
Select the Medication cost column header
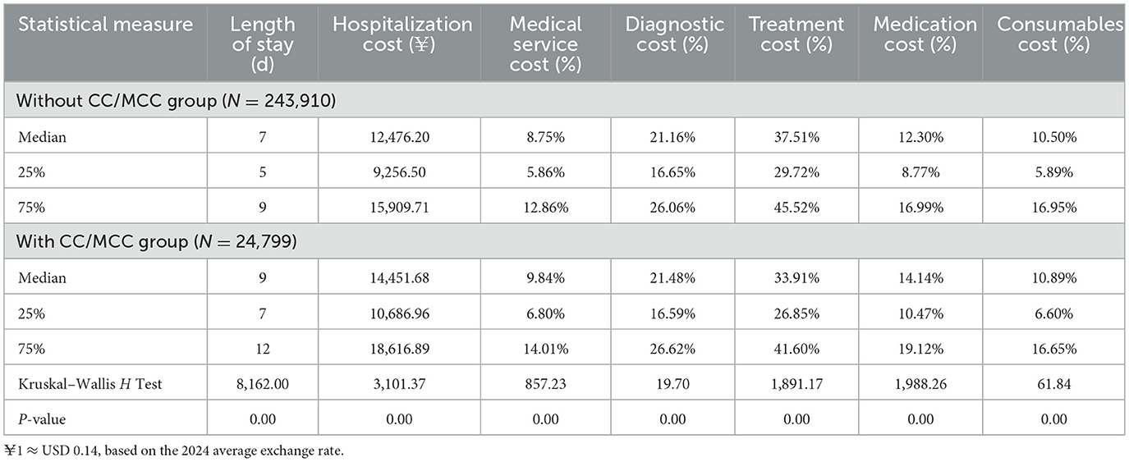920,34
